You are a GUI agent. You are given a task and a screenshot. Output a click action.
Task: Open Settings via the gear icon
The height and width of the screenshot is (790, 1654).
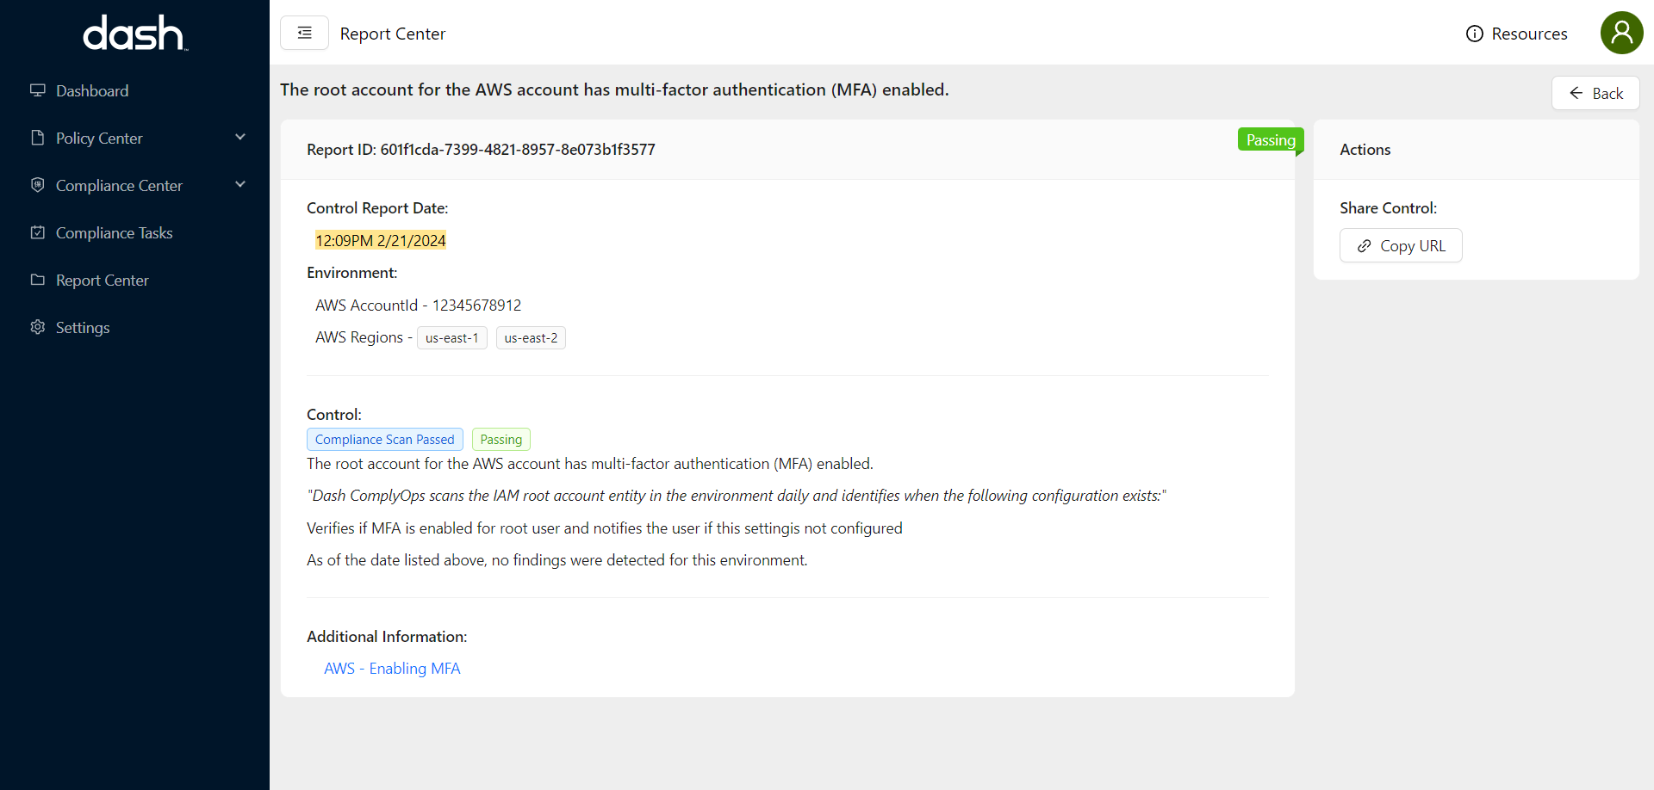[37, 327]
